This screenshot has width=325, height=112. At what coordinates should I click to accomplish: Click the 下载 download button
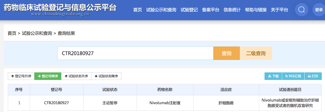pyautogui.click(x=273, y=76)
